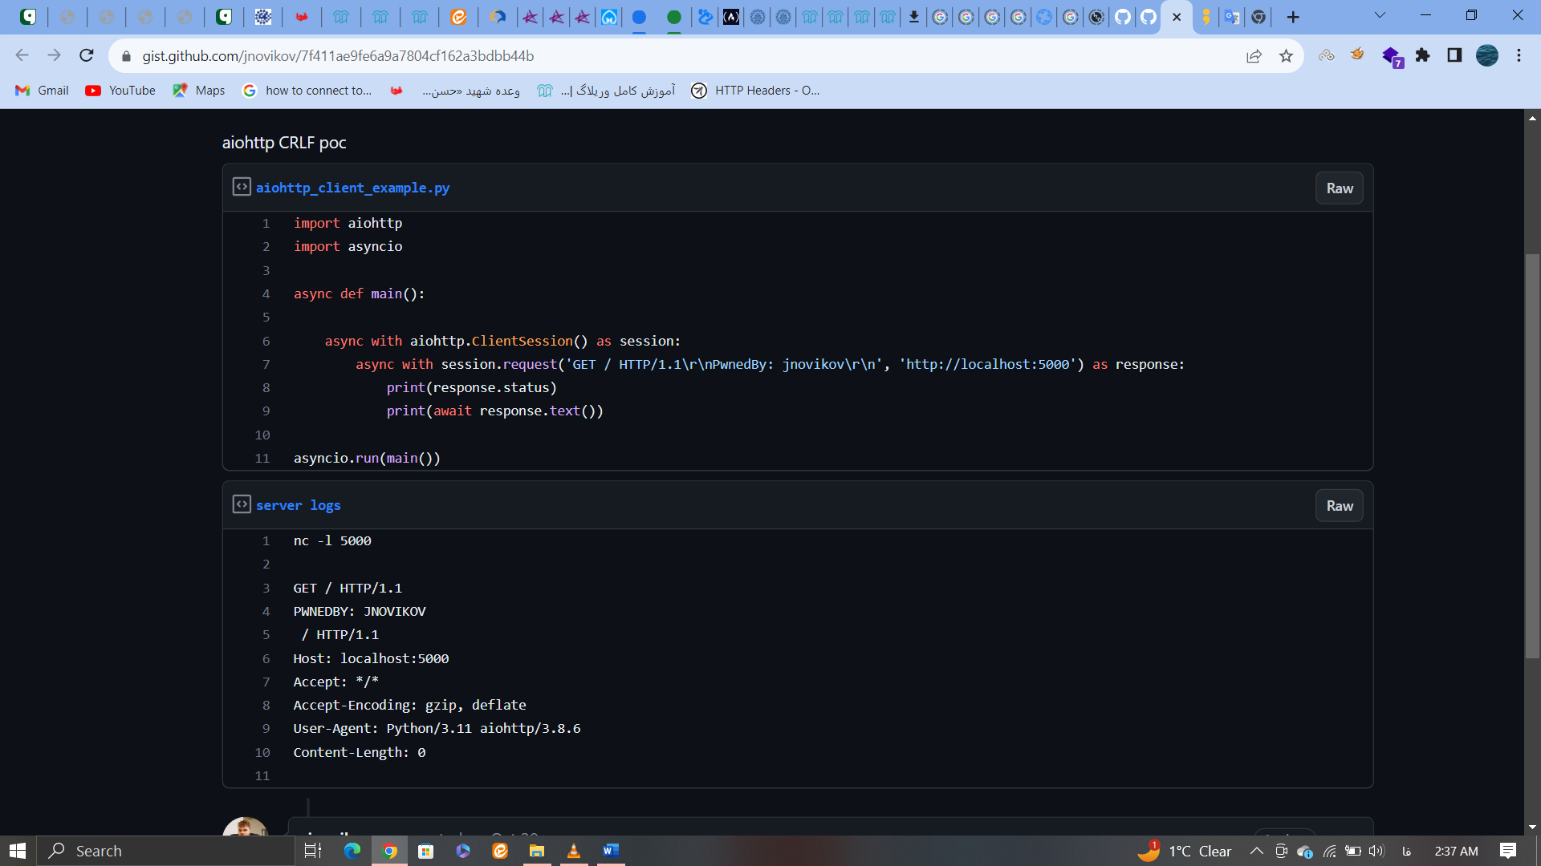Viewport: 1541px width, 866px height.
Task: Go forward to the next page
Action: click(54, 55)
